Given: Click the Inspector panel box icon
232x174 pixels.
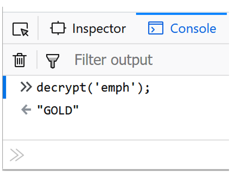Looking at the screenshot, I should click(x=58, y=29).
